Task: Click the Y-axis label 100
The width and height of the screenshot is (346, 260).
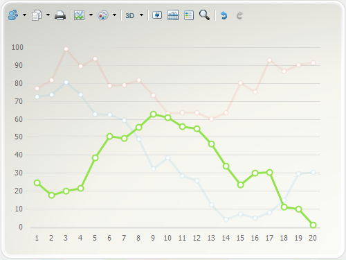Action: 17,47
